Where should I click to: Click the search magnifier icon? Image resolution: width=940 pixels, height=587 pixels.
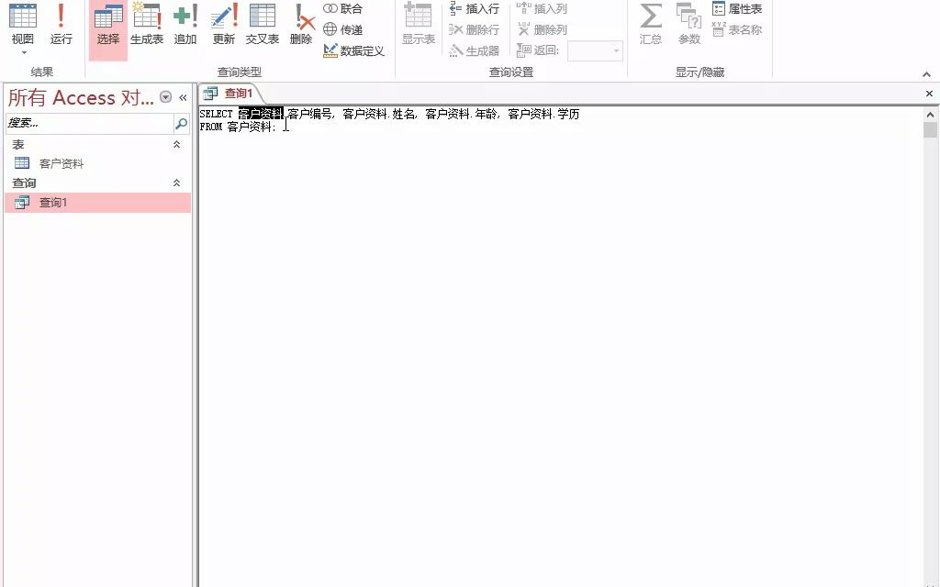click(x=181, y=124)
